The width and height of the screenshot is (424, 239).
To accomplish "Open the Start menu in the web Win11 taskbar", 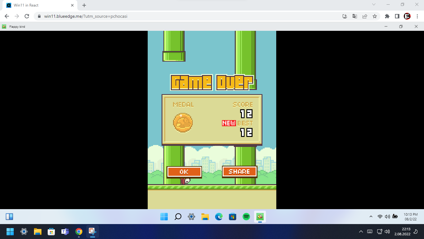I will coord(164,217).
